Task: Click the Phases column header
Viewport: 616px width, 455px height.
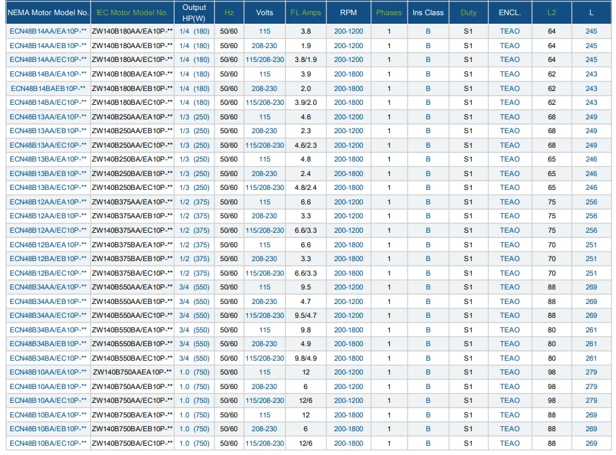Action: [x=389, y=13]
